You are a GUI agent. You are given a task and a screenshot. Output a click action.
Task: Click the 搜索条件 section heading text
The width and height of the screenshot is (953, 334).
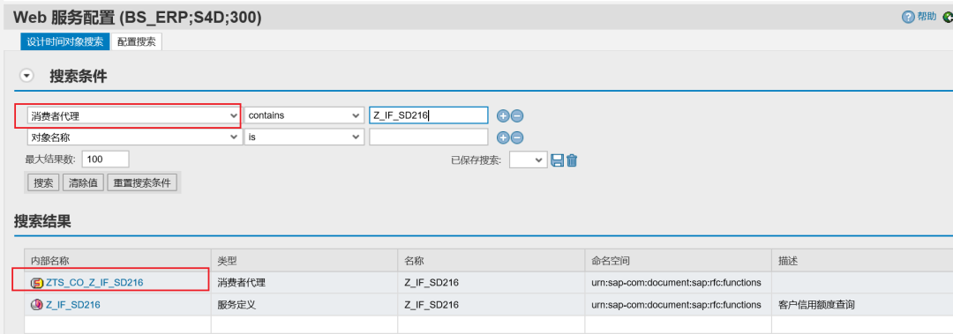click(79, 76)
